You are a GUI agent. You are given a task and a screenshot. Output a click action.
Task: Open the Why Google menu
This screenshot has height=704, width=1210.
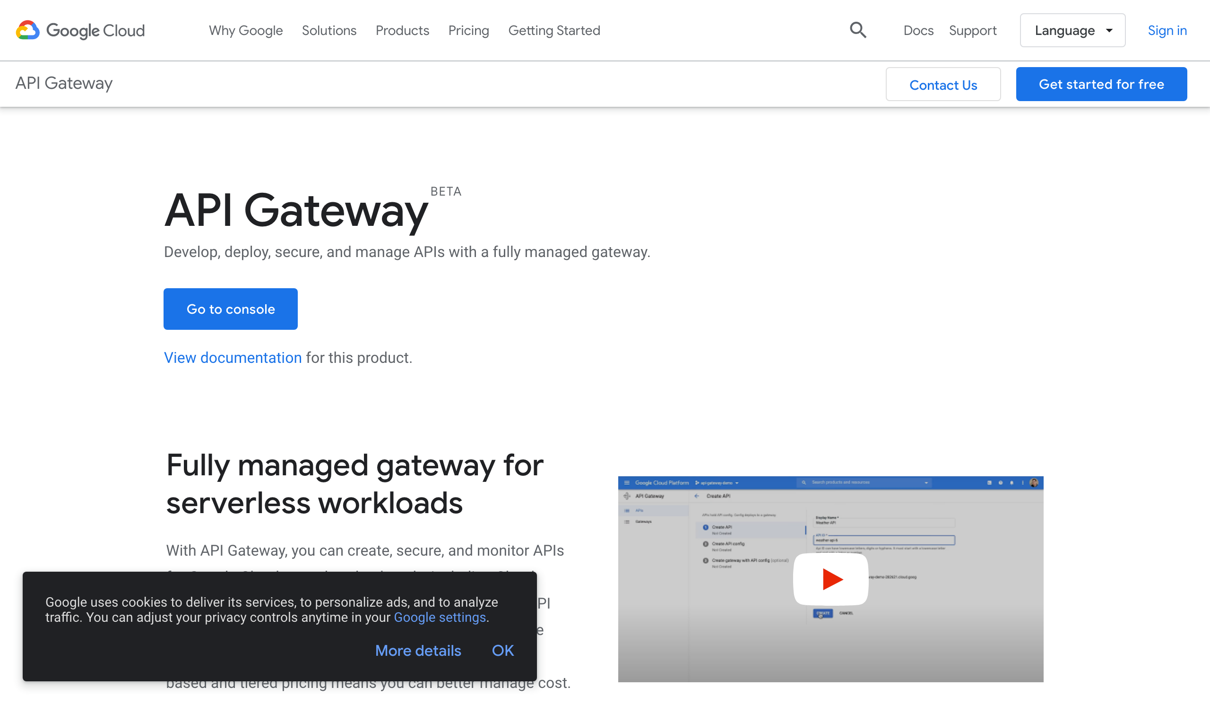click(x=245, y=30)
